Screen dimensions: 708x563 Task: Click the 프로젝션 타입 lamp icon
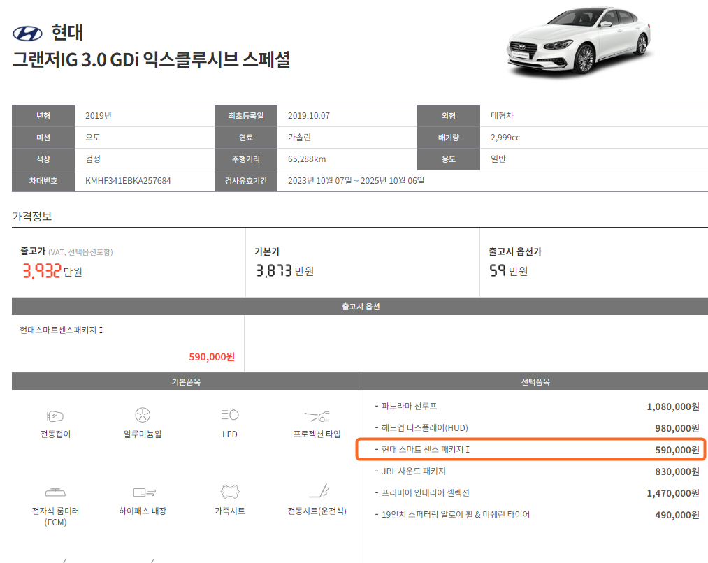[317, 416]
